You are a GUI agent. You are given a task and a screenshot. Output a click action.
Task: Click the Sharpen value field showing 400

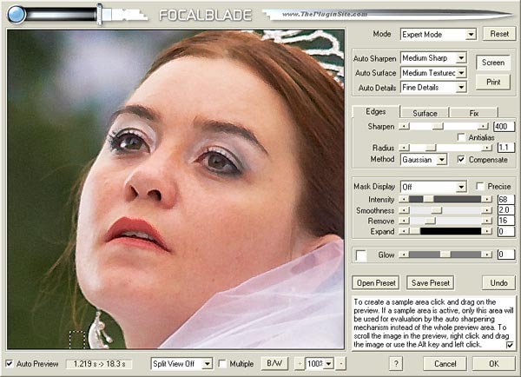click(504, 126)
